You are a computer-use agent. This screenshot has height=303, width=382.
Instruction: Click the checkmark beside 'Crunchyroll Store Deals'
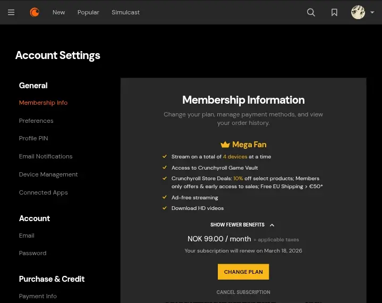[x=165, y=178]
